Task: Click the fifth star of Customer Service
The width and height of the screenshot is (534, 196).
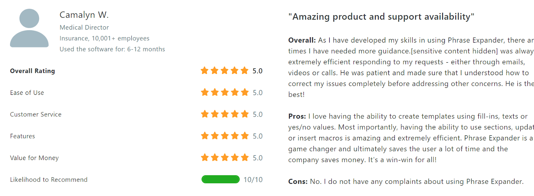Action: (245, 114)
